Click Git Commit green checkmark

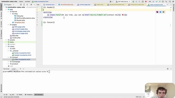click(156, 2)
